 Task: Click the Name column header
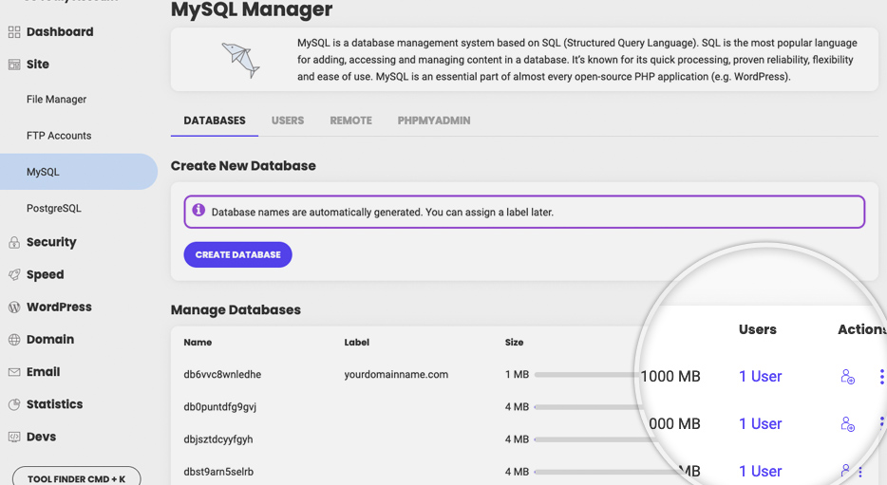coord(198,343)
